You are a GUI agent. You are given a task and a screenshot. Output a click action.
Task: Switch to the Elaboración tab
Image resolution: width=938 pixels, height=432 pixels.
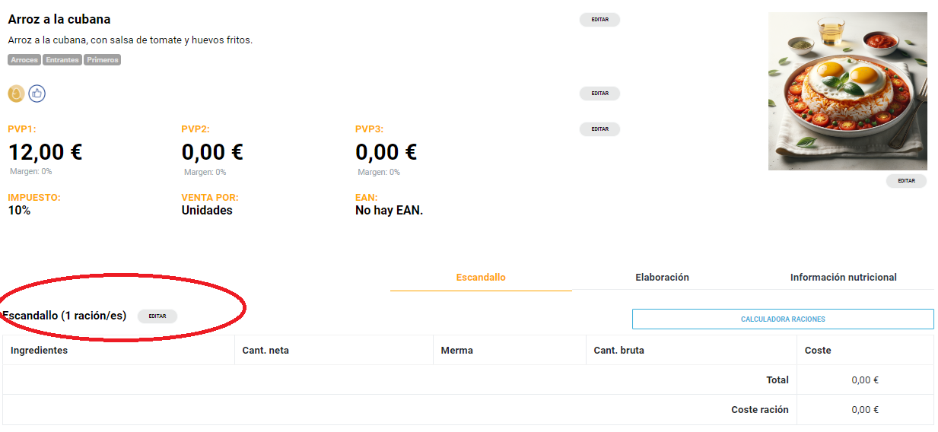point(662,278)
